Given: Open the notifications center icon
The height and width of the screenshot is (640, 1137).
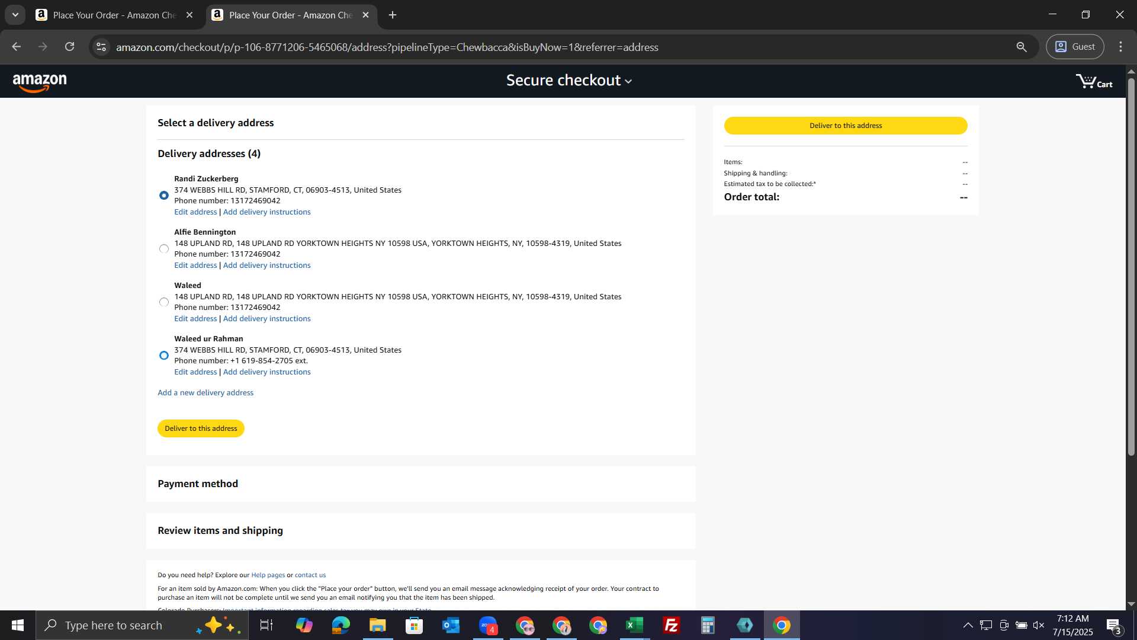Looking at the screenshot, I should point(1114,626).
